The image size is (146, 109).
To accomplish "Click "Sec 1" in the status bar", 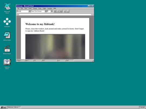I will pos(29,61).
